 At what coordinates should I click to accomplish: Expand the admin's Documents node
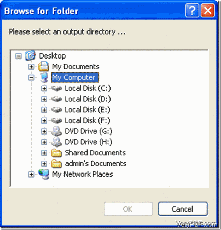[44, 164]
